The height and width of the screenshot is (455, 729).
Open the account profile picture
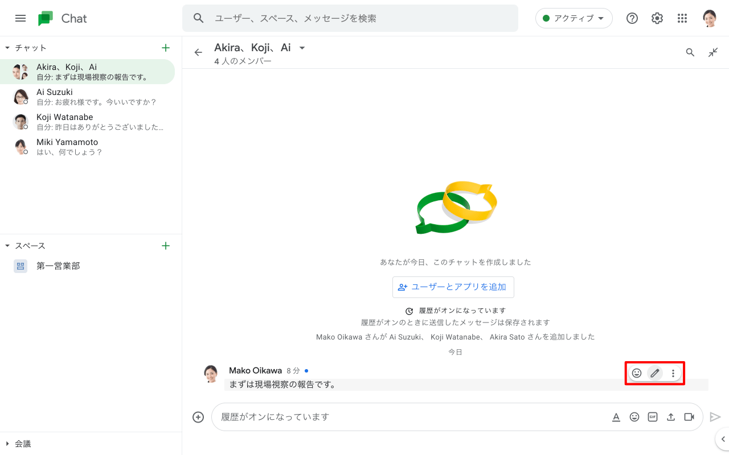[709, 18]
